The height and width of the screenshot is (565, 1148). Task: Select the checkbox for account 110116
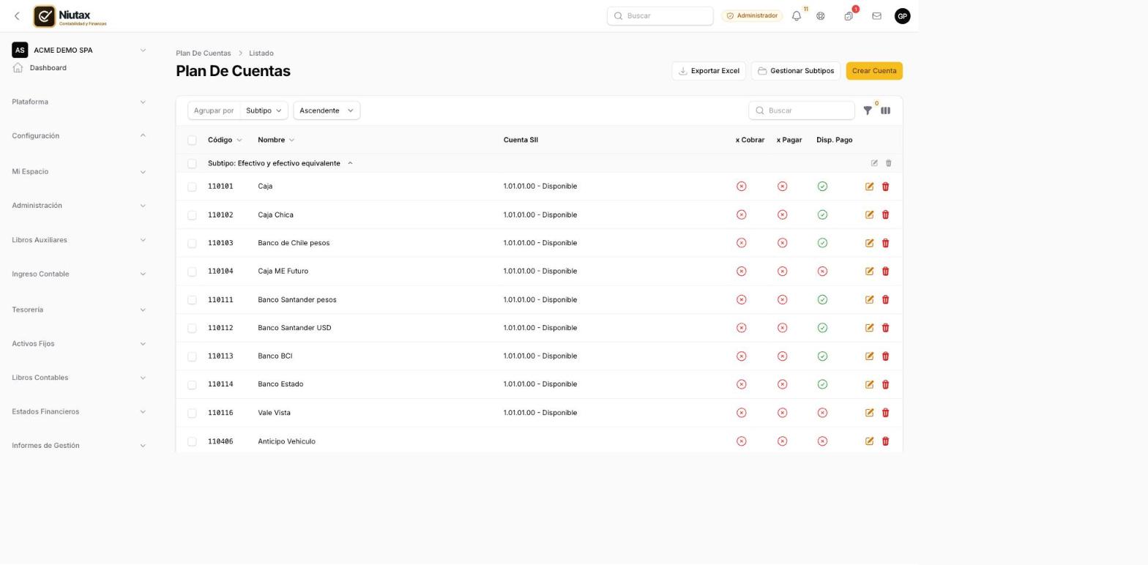point(192,414)
